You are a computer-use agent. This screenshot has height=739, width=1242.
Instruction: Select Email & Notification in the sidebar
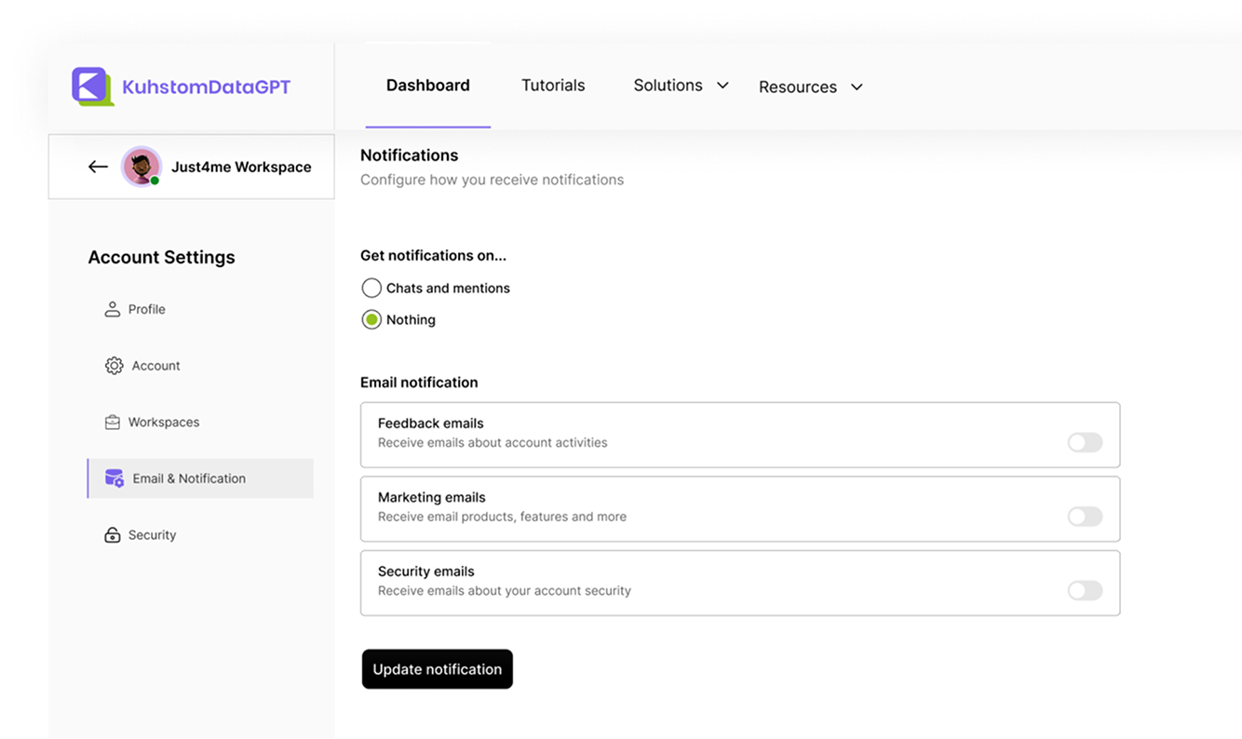click(x=189, y=477)
